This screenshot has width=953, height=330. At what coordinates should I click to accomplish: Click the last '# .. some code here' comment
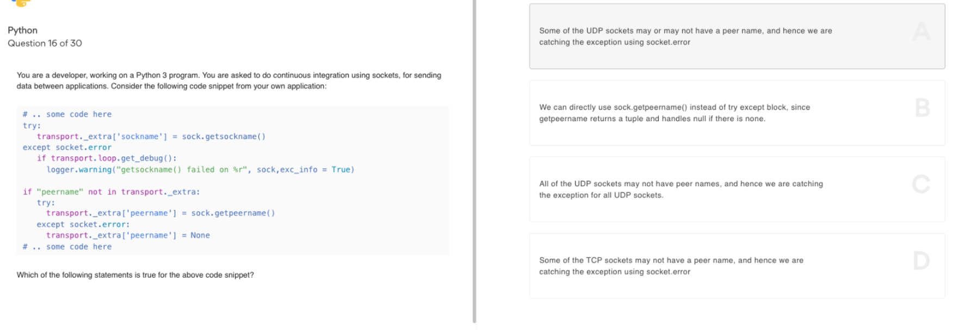click(x=67, y=247)
